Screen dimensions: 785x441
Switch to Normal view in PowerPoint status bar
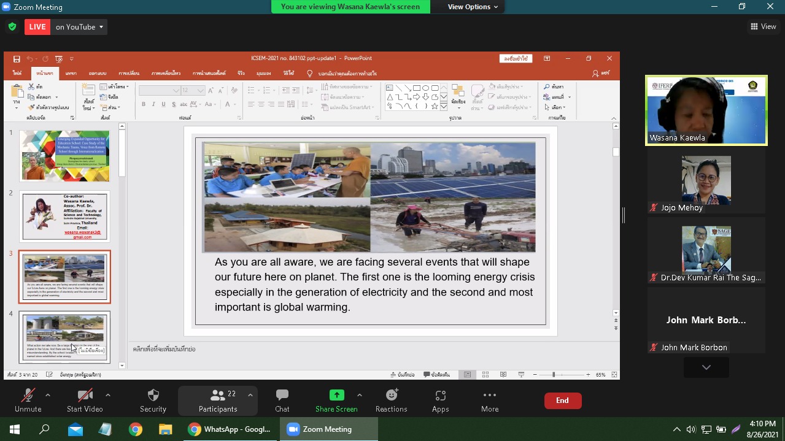click(467, 375)
